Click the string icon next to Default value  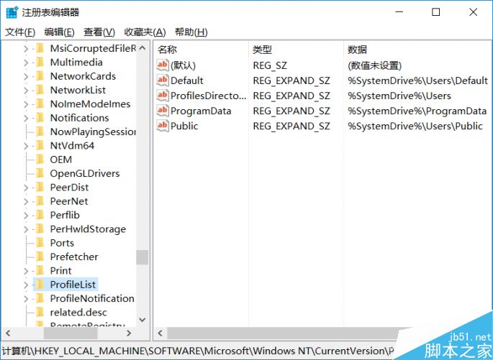[x=162, y=80]
